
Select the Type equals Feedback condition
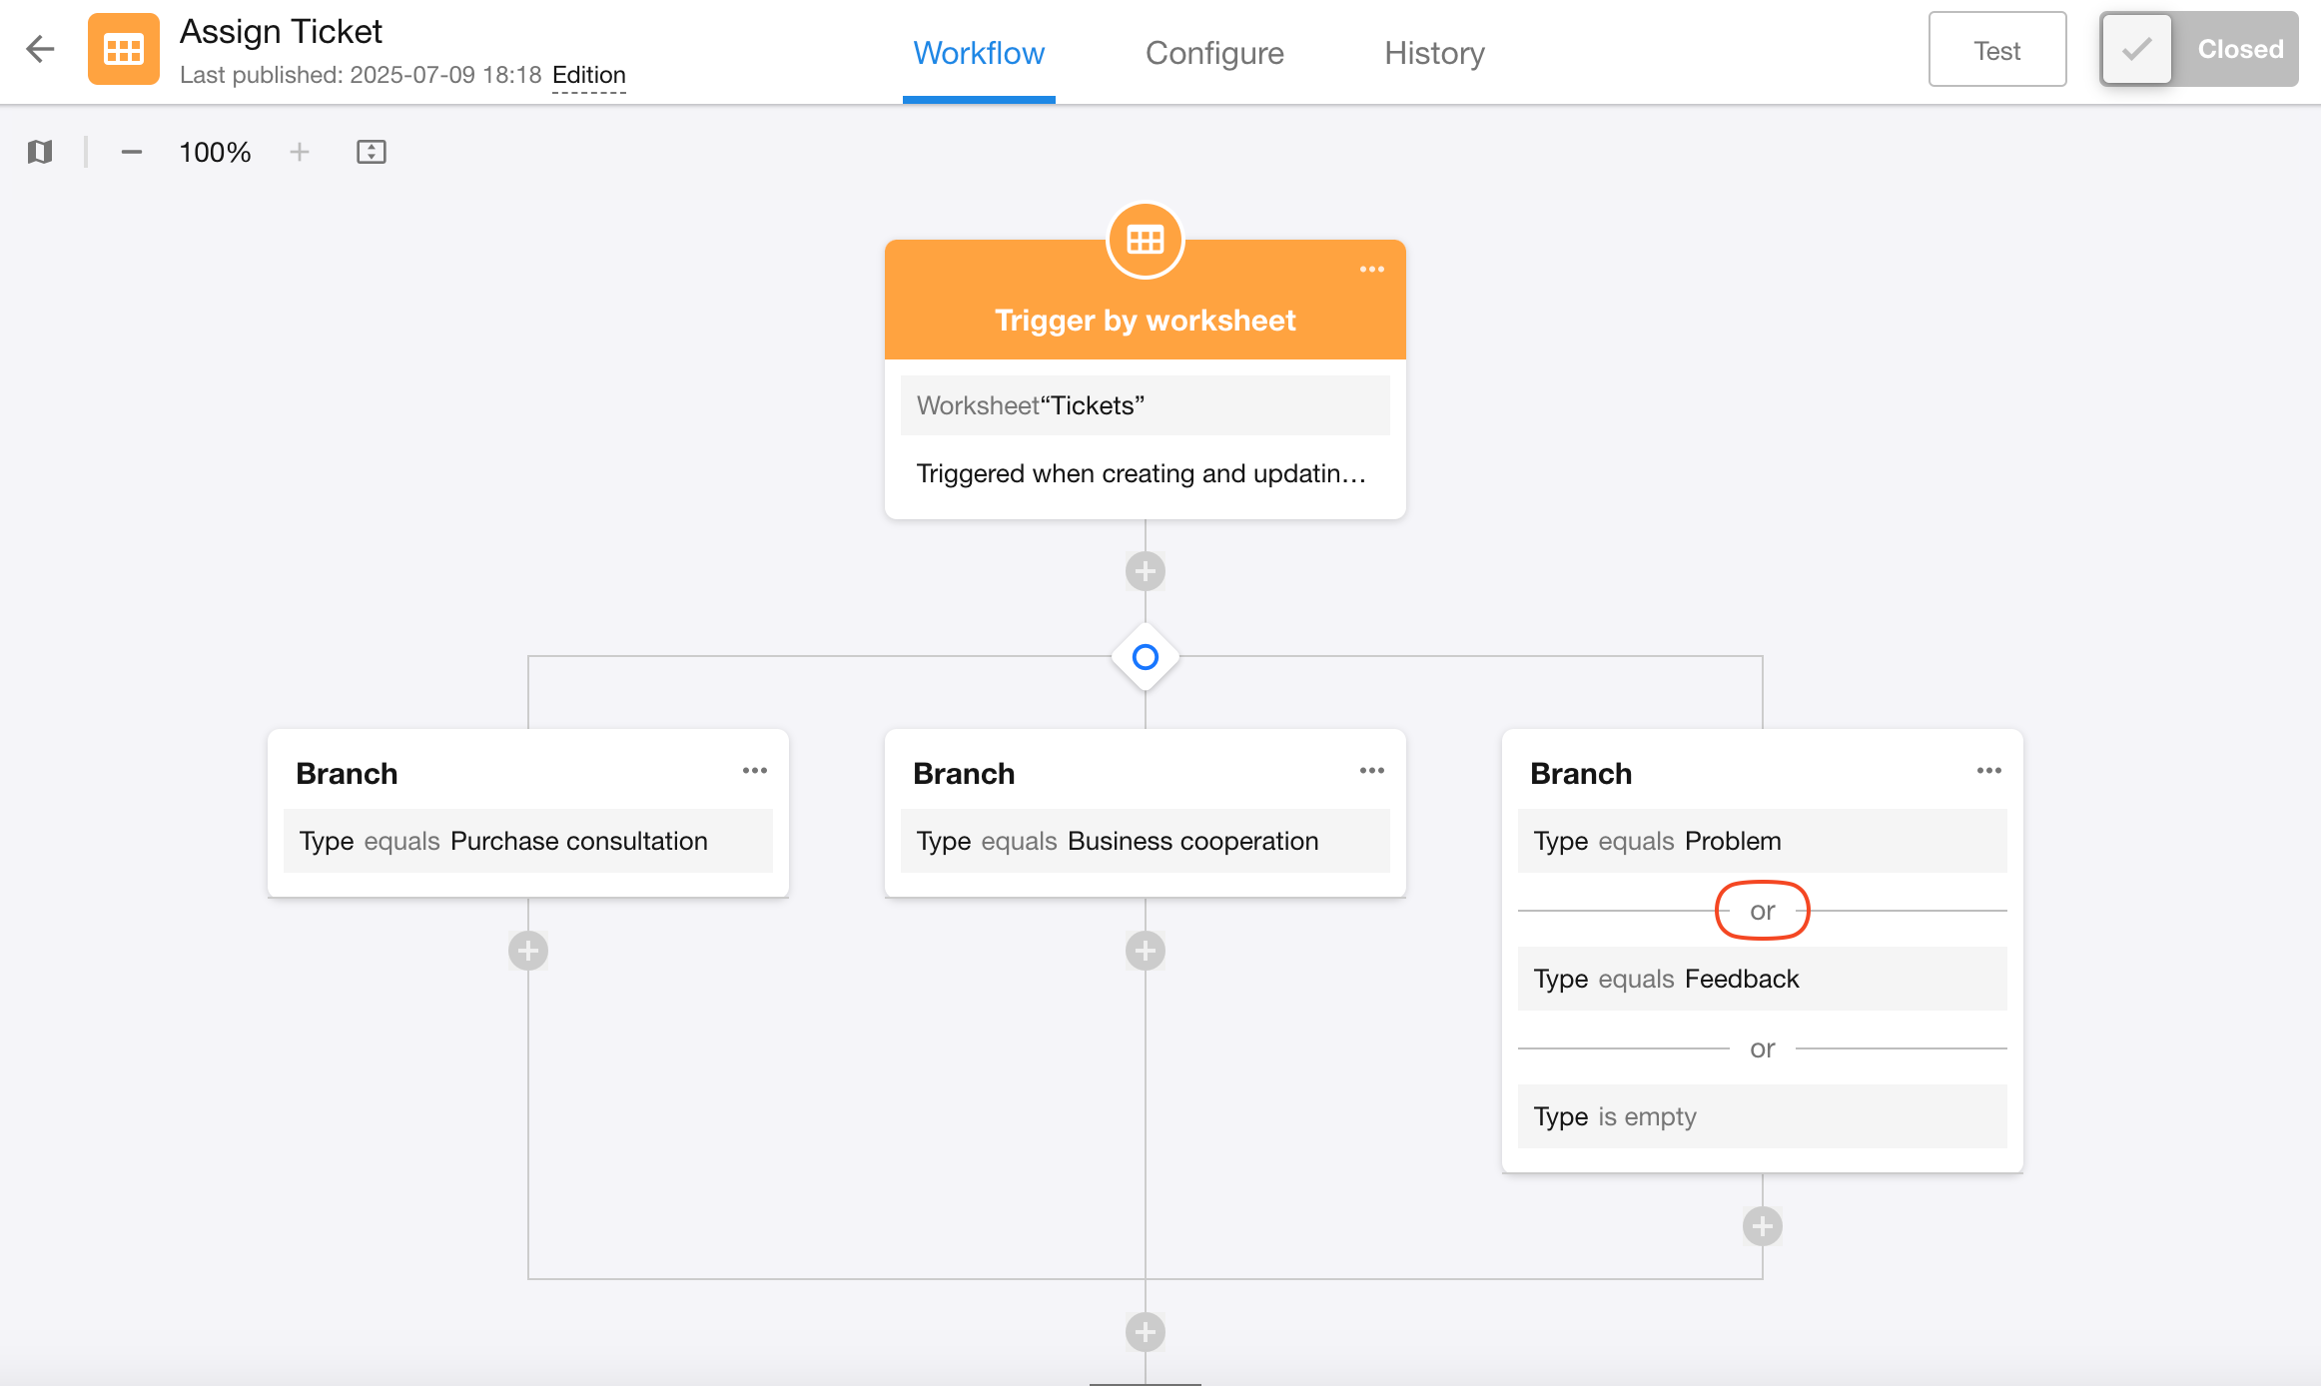click(1762, 979)
